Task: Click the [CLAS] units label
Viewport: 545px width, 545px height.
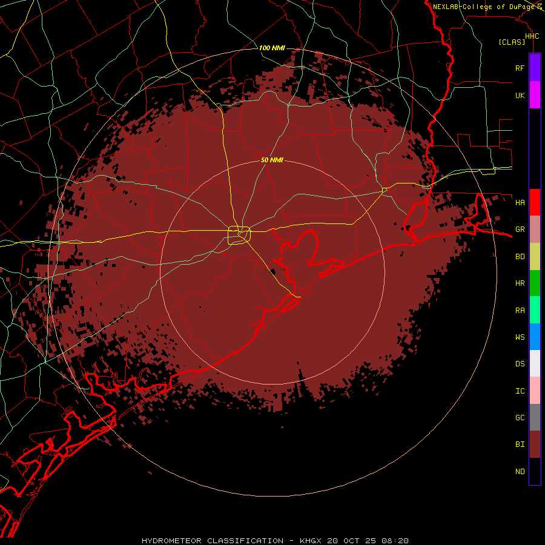Action: pyautogui.click(x=512, y=42)
